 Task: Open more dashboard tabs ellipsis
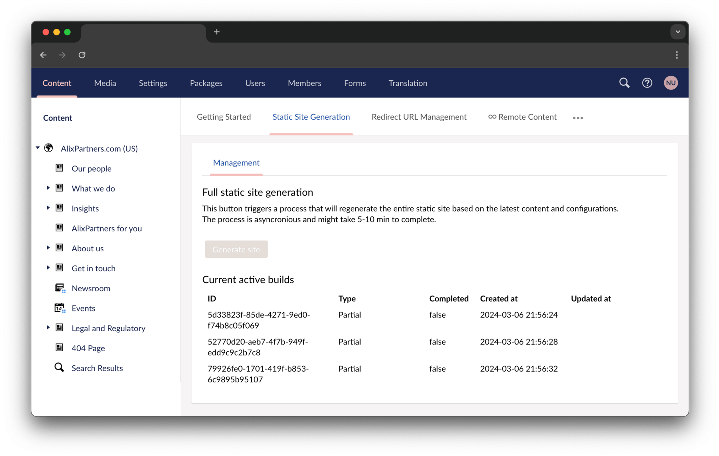coord(578,118)
